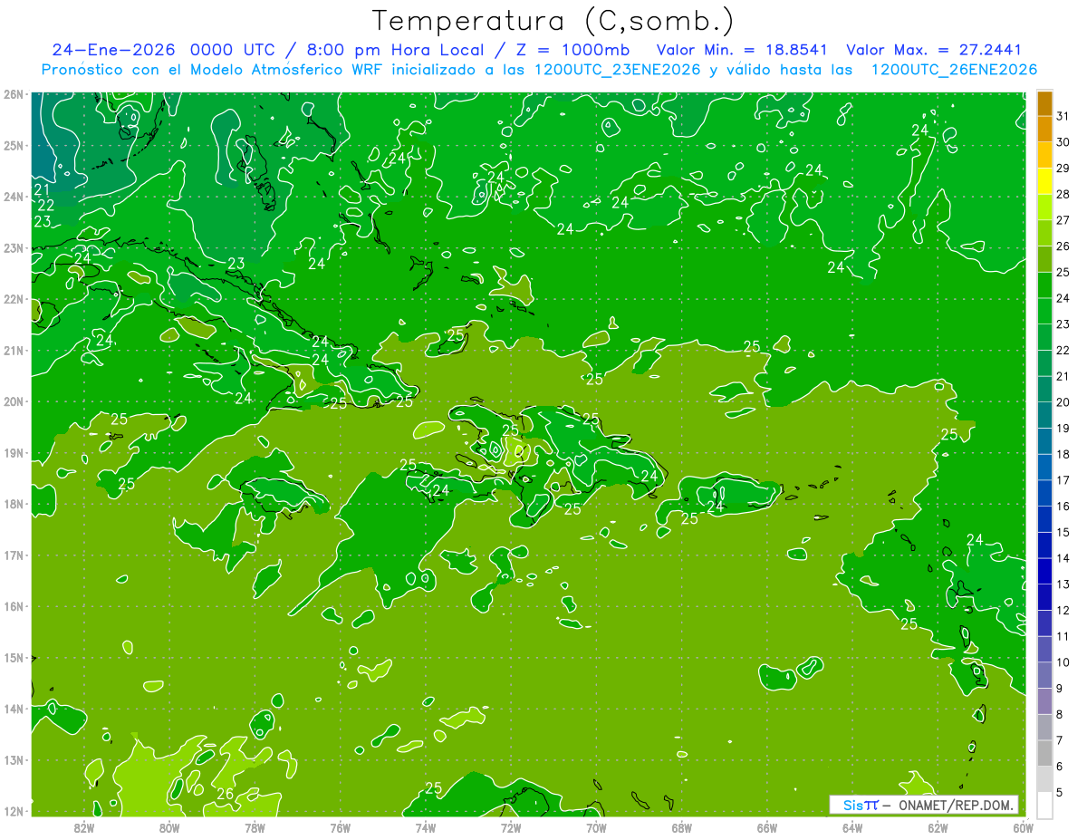Select the '24-Ene-2026' date text

[114, 50]
